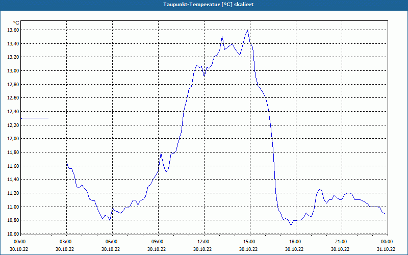The height and width of the screenshot is (255, 408).
Task: Click the 11,20 y-axis label
Action: pyautogui.click(x=13, y=193)
